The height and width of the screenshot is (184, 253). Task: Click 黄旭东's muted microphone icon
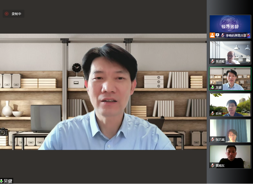click(x=212, y=166)
